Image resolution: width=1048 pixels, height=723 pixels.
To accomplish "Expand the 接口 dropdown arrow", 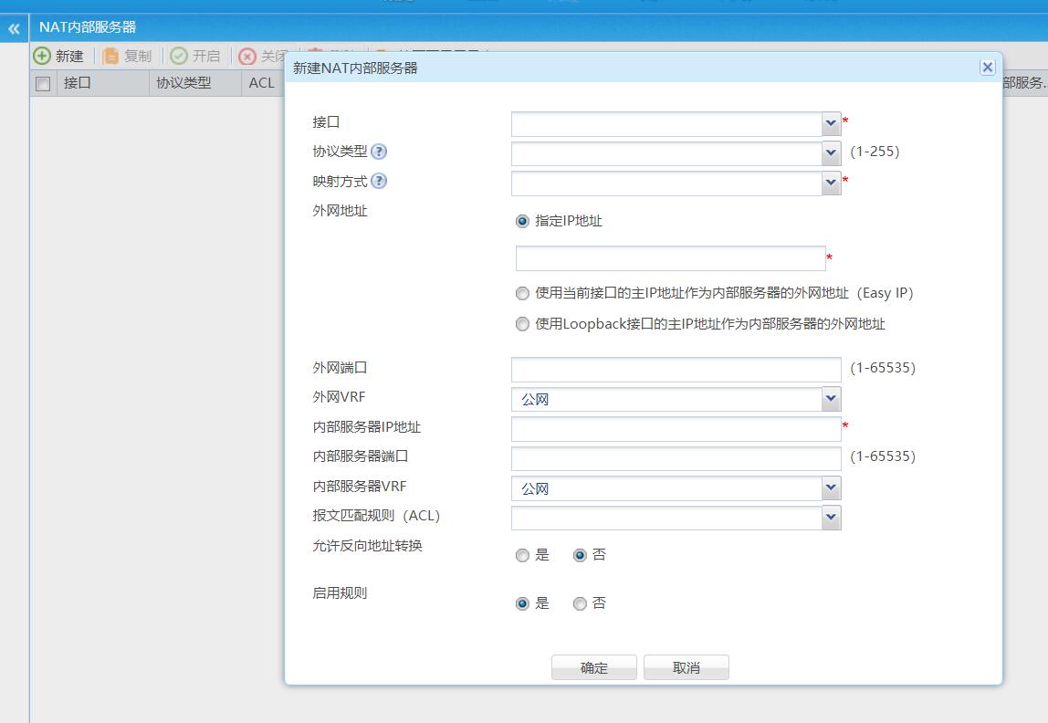I will tap(831, 123).
